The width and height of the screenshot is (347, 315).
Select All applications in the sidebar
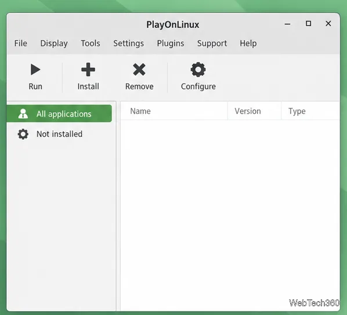pyautogui.click(x=59, y=114)
